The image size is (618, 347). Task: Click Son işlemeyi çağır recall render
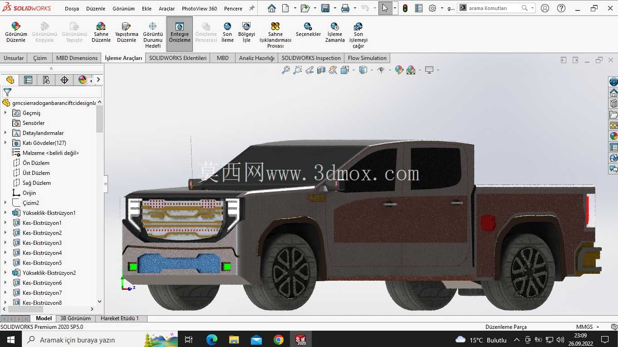(358, 35)
